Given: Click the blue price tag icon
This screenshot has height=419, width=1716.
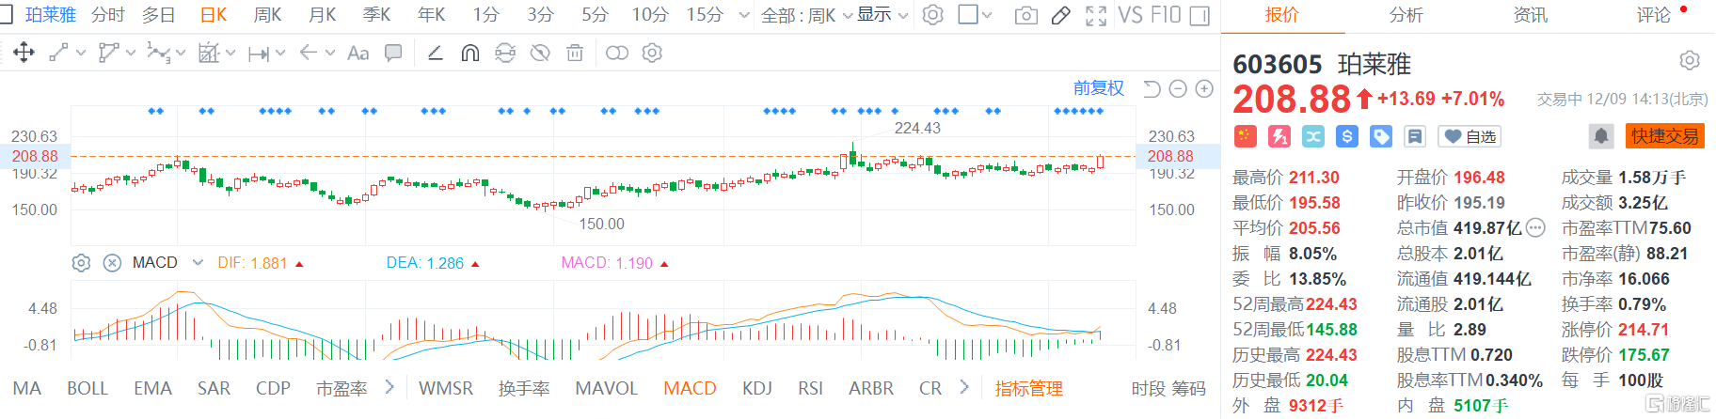Looking at the screenshot, I should pyautogui.click(x=1381, y=136).
